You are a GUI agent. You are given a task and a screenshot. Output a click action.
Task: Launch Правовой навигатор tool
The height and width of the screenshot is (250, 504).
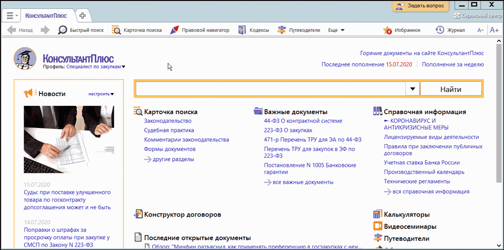pos(200,30)
